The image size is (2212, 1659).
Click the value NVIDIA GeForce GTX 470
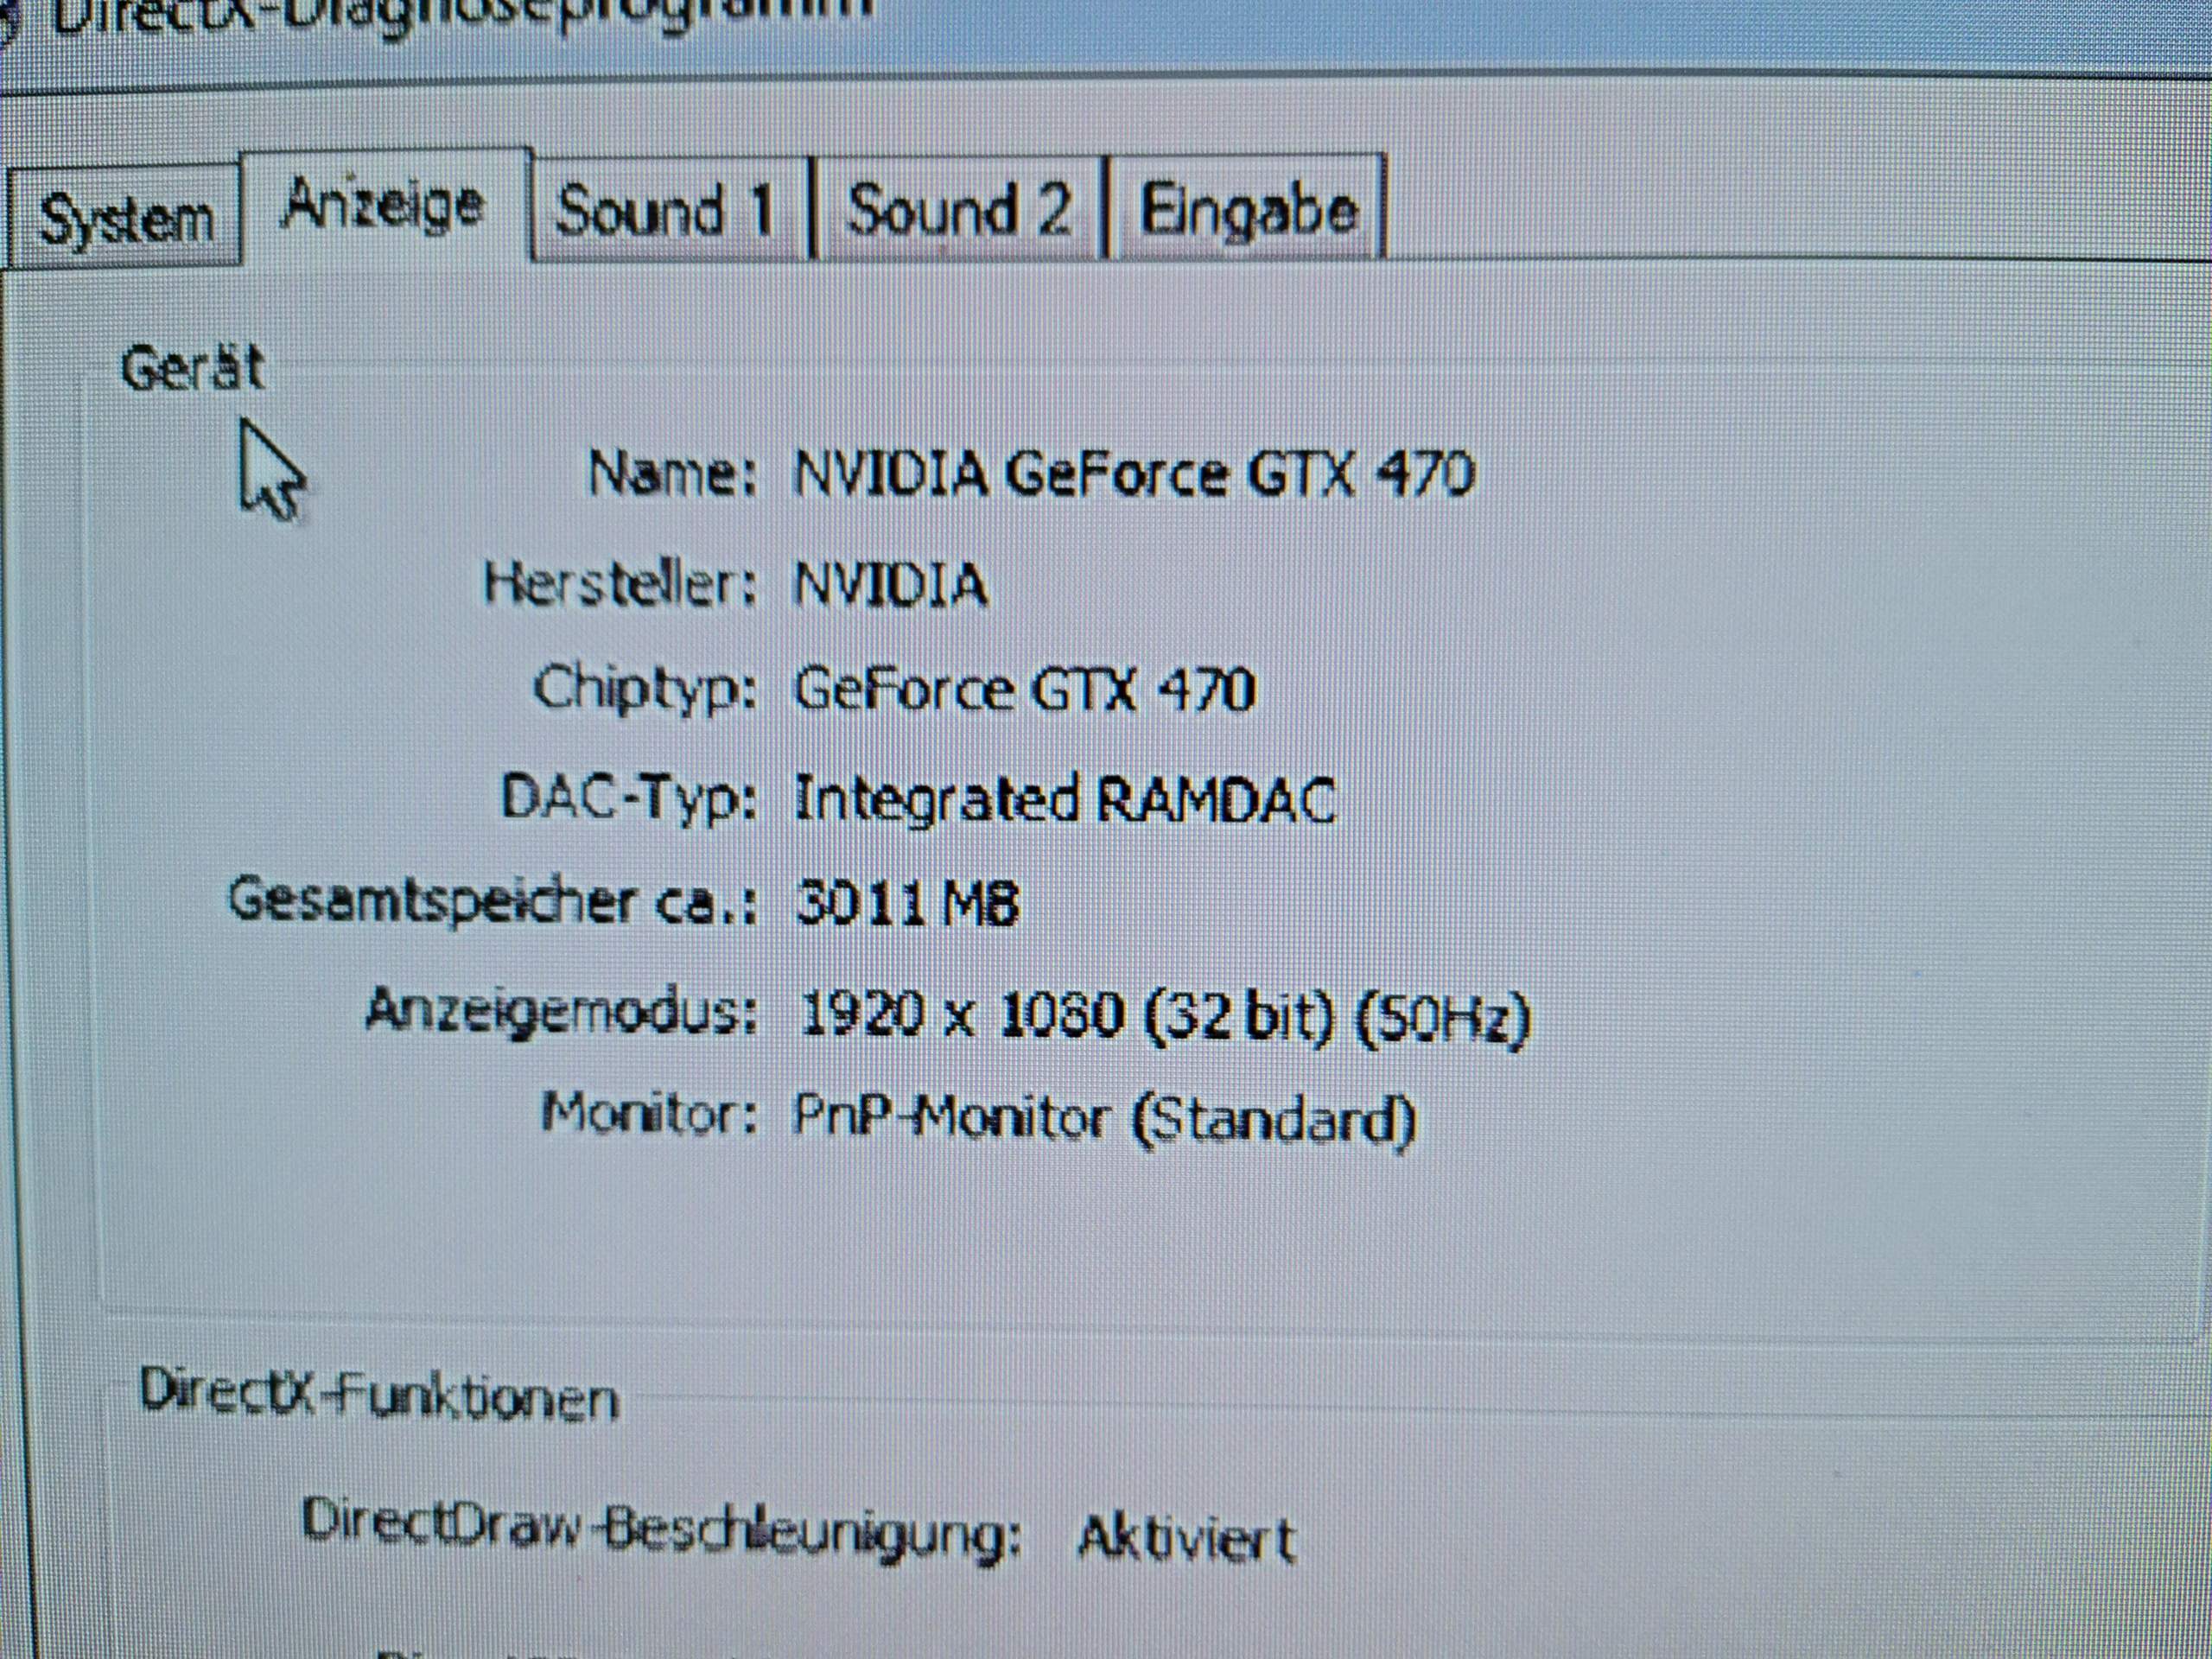tap(1134, 474)
